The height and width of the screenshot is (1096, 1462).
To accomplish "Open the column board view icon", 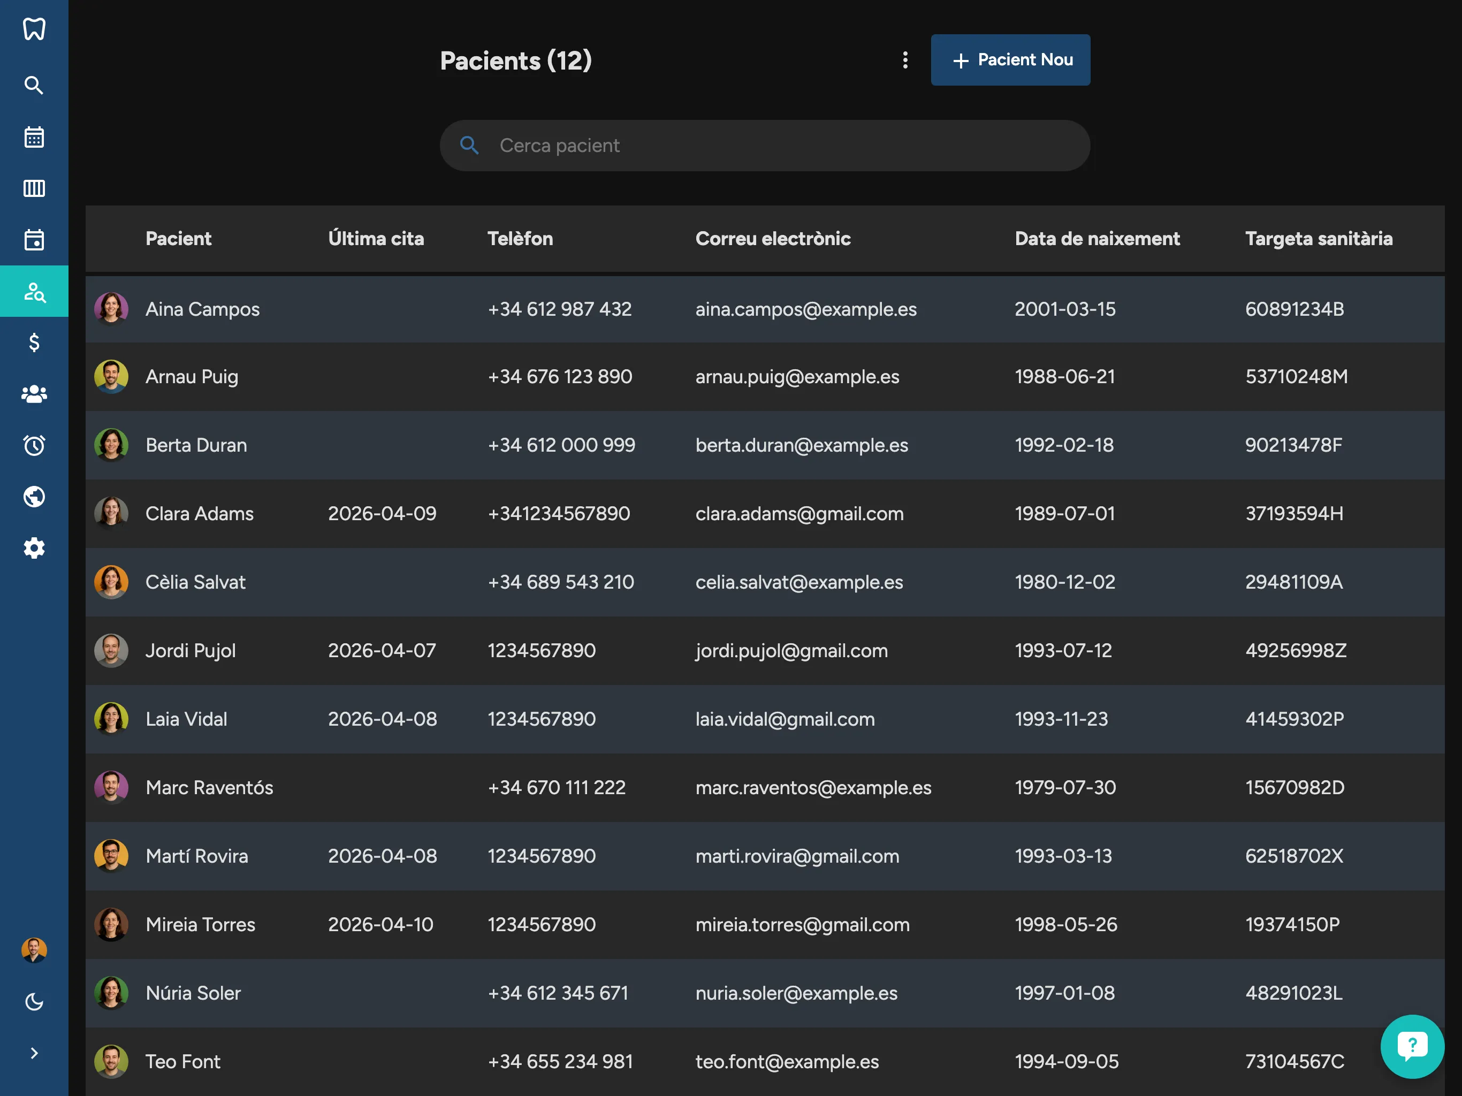I will click(x=34, y=188).
